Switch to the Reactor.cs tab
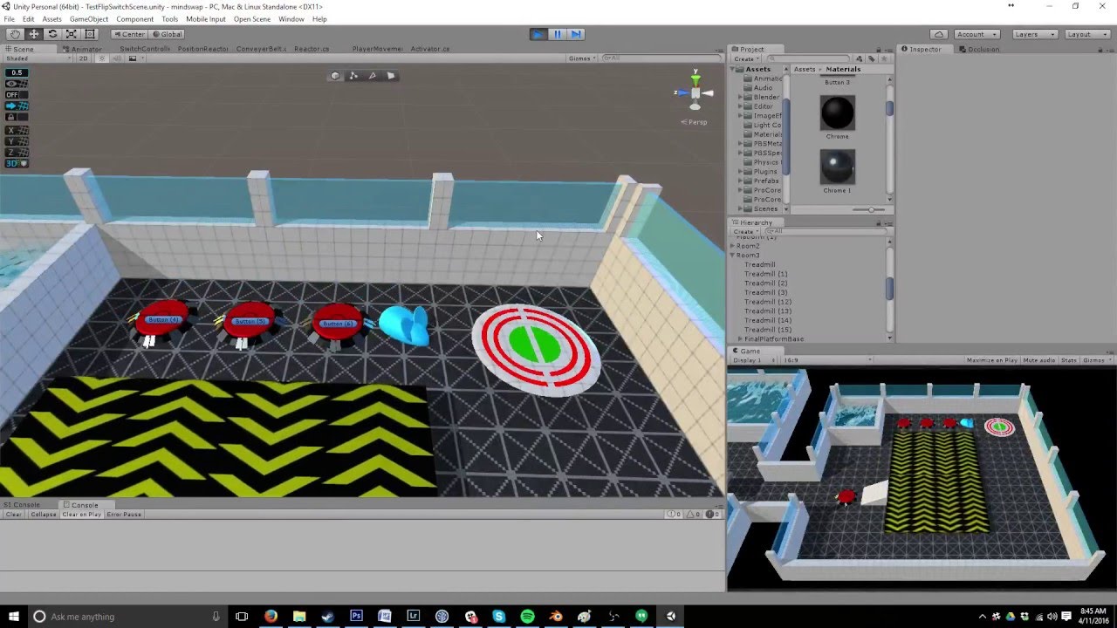The height and width of the screenshot is (628, 1117). (312, 49)
